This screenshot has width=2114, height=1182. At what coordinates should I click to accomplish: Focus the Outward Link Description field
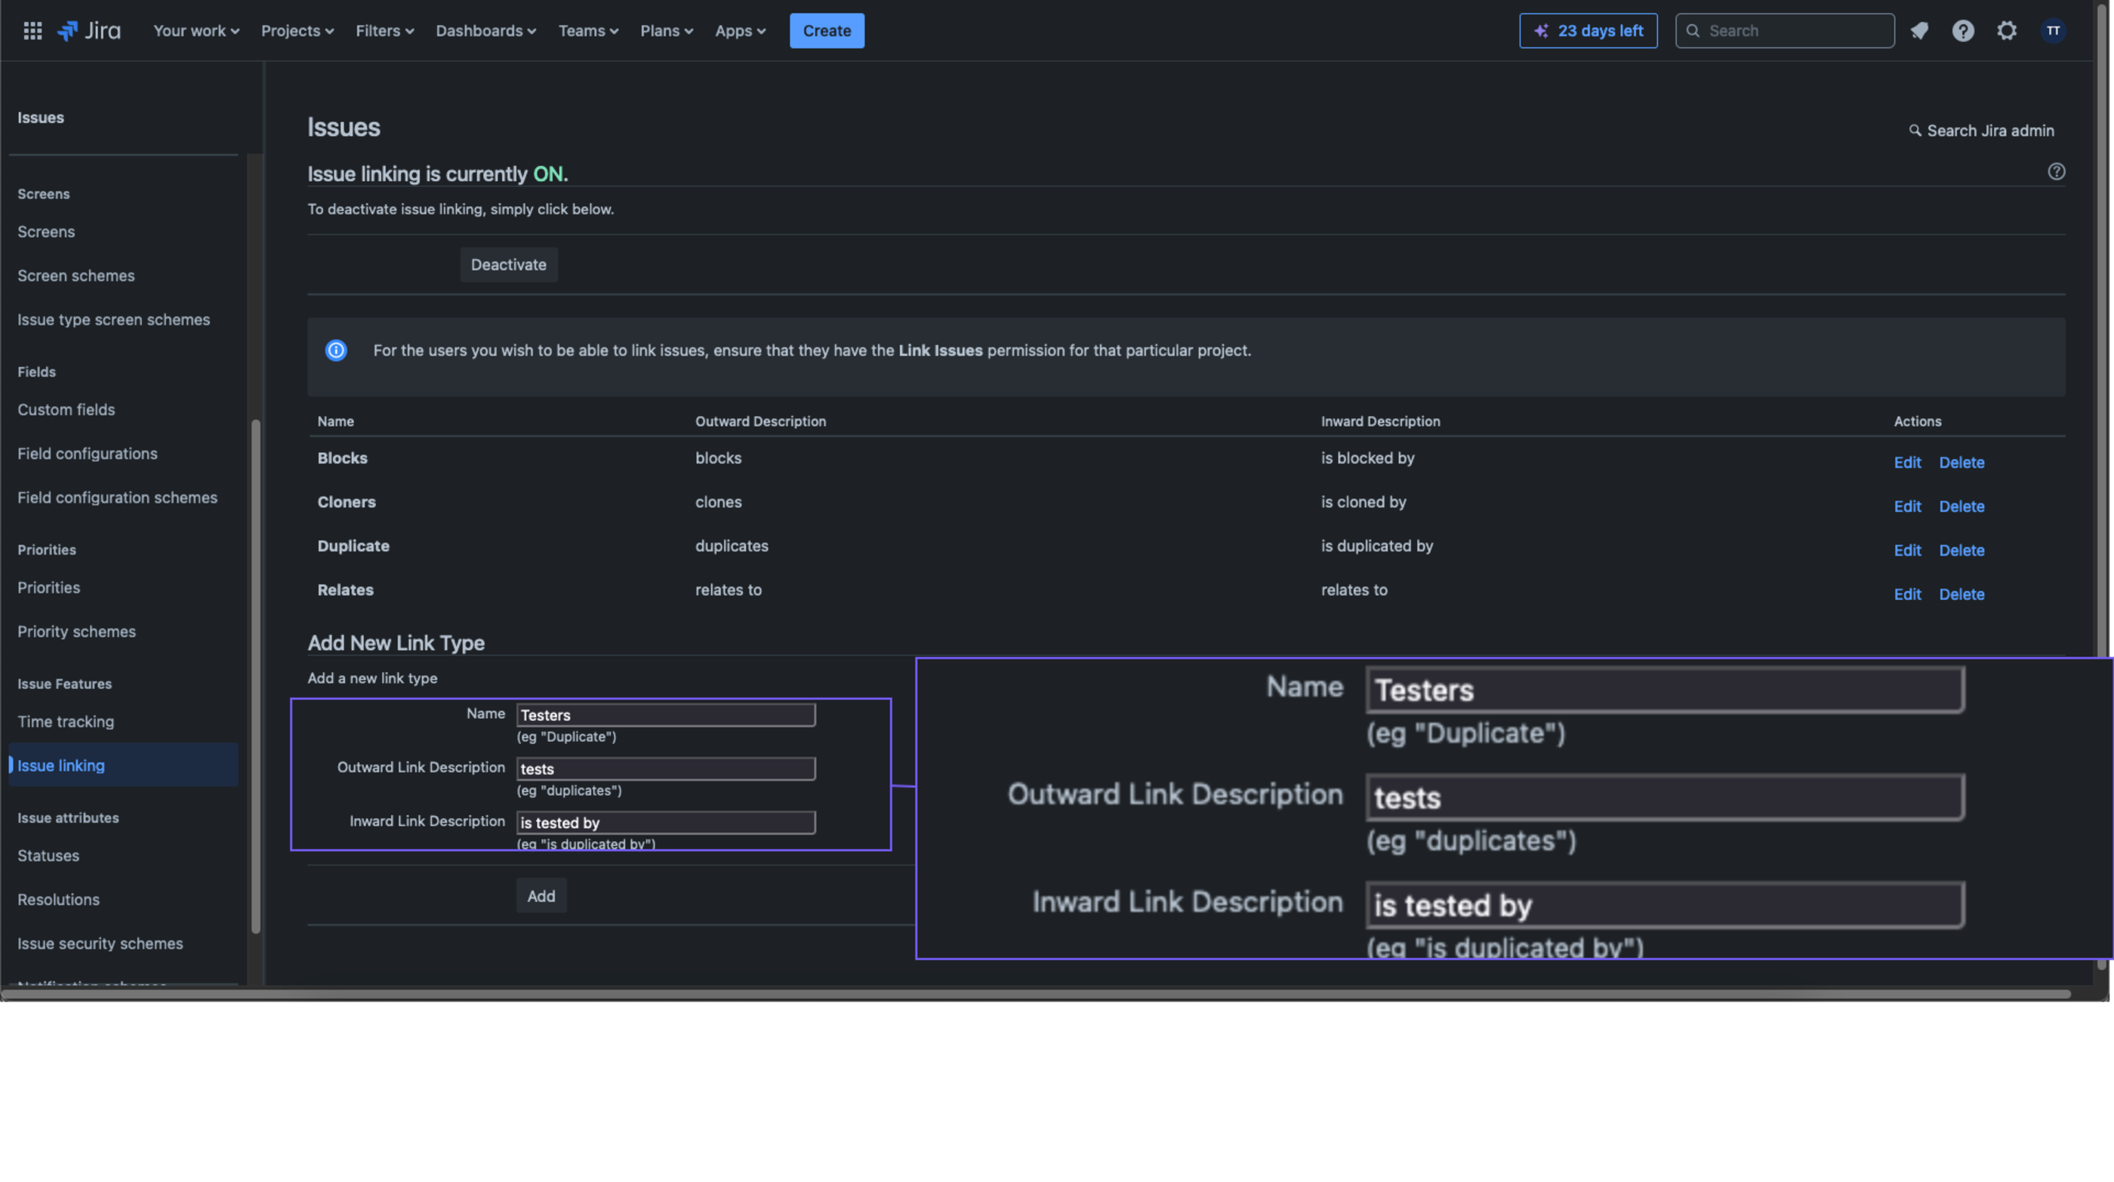666,768
